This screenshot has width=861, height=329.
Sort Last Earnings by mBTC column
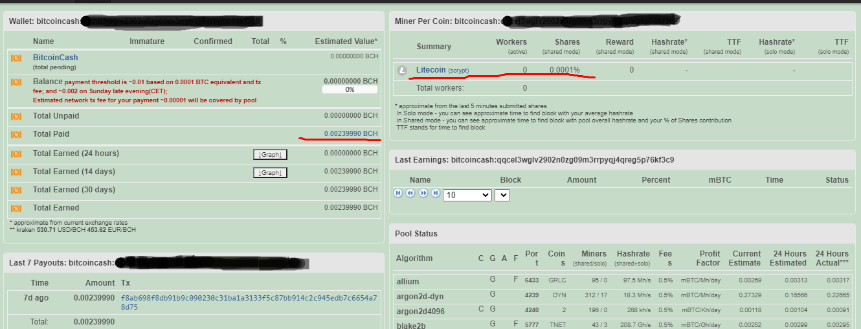tap(719, 180)
